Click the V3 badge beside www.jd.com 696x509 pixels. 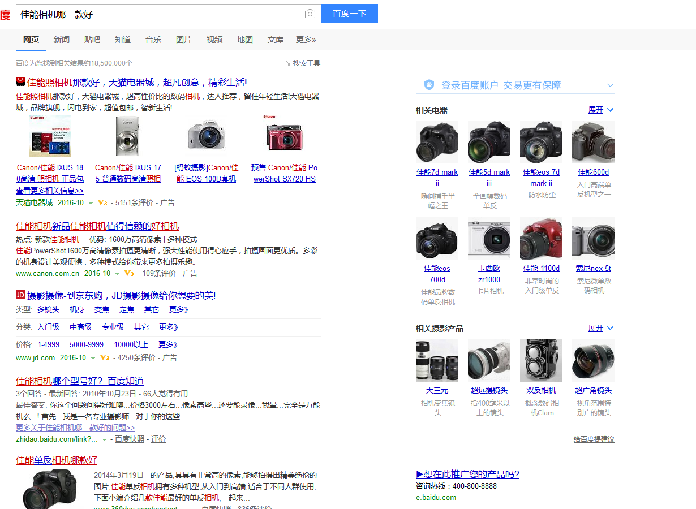[105, 357]
